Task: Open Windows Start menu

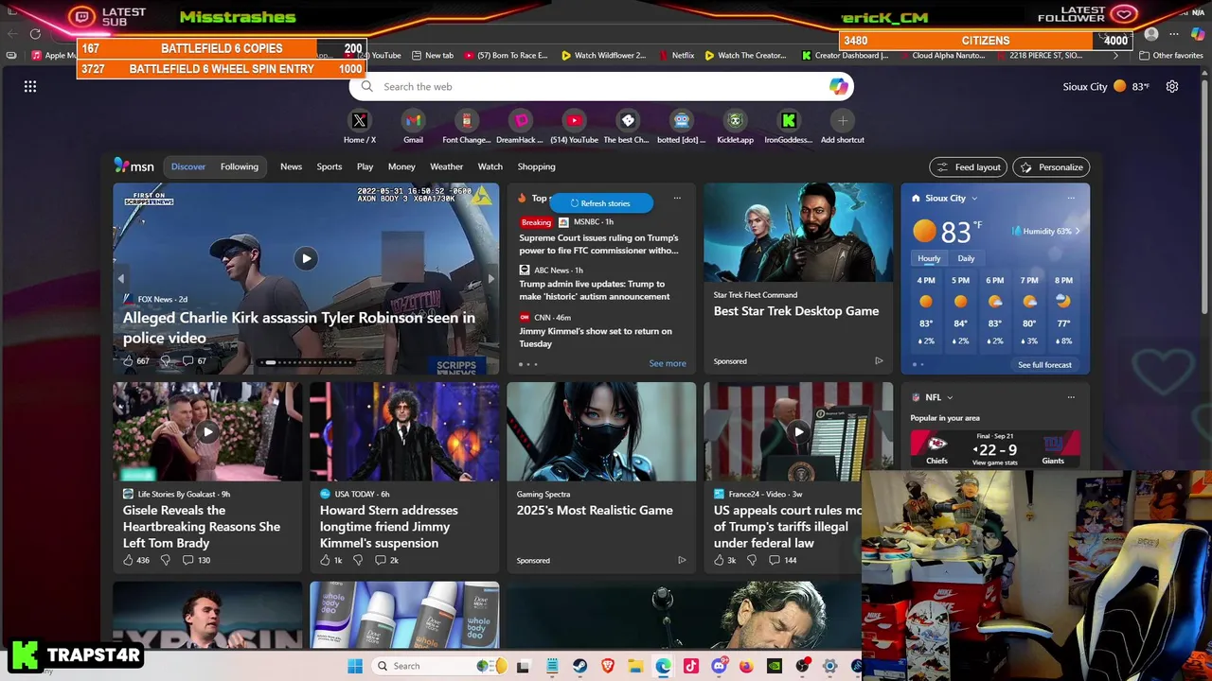Action: [x=355, y=666]
